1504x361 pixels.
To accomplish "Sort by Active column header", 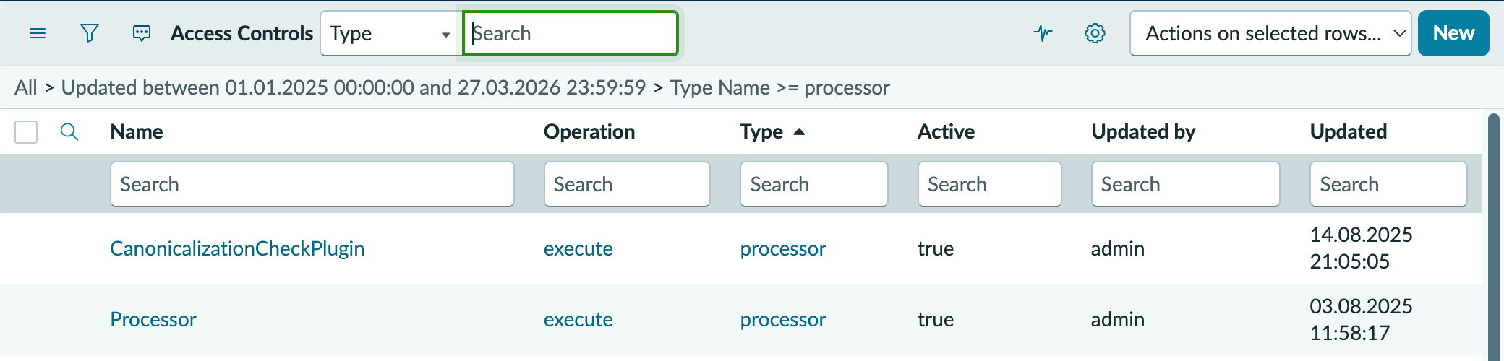I will coord(946,131).
